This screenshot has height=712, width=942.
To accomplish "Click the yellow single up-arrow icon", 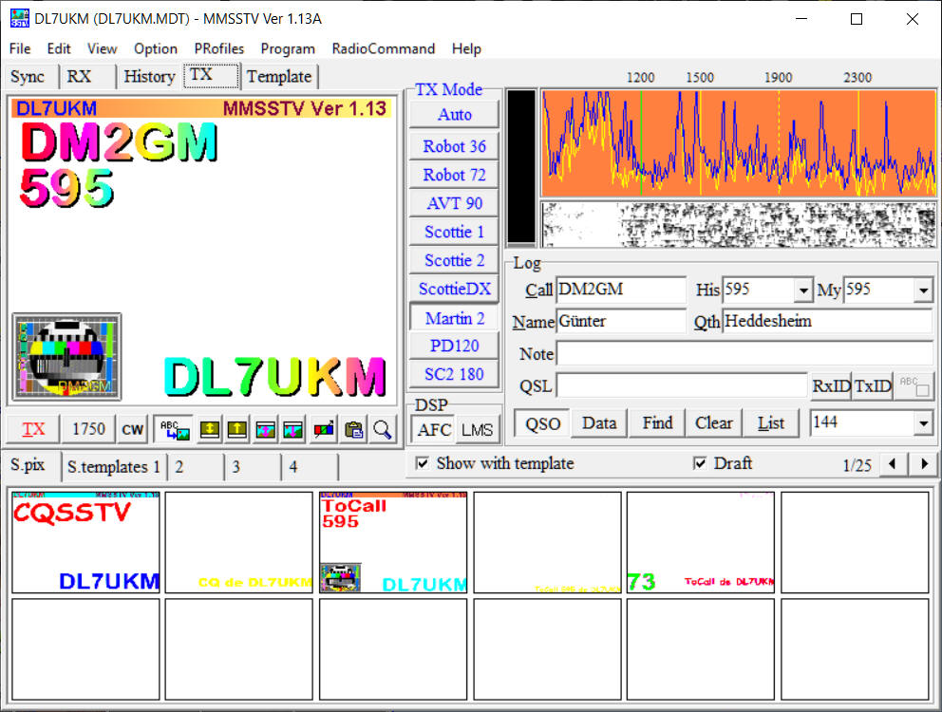I will (236, 429).
